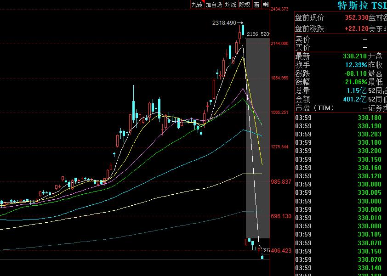
Task: Click the 金额 value 401.2亿
Action: pyautogui.click(x=355, y=99)
